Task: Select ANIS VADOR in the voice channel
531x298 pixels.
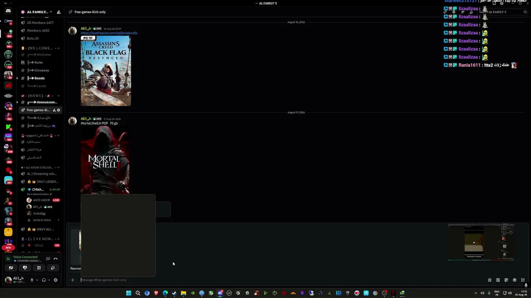Action: pos(43,200)
